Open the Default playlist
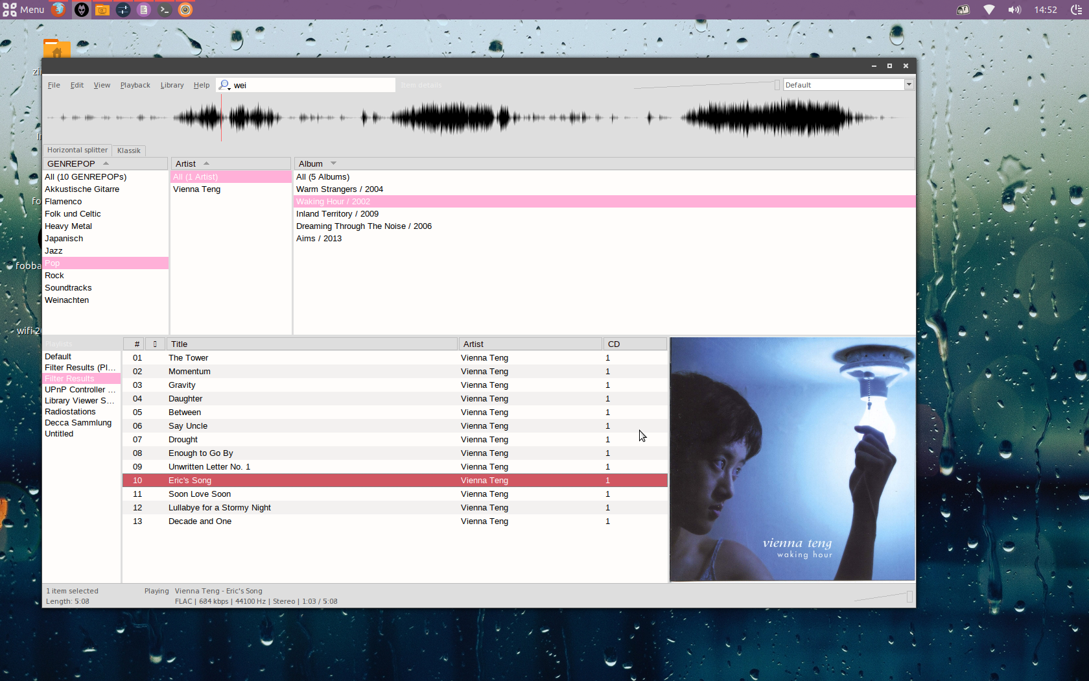Viewport: 1089px width, 681px height. pyautogui.click(x=81, y=357)
